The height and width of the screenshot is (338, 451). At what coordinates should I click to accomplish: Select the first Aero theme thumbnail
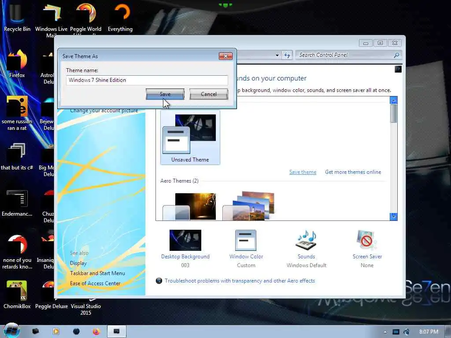[x=189, y=206]
